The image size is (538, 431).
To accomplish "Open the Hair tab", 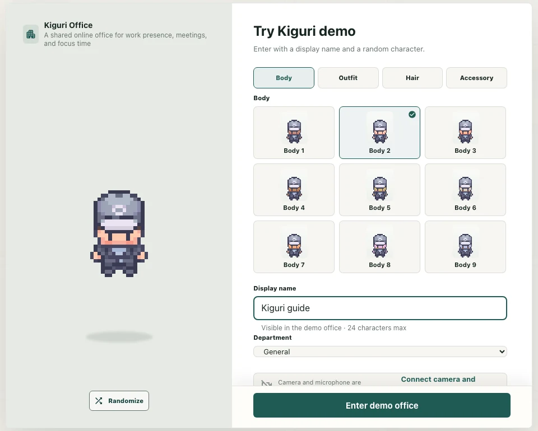I will (412, 78).
